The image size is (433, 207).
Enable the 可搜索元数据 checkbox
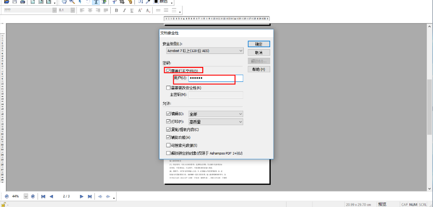[x=168, y=145]
